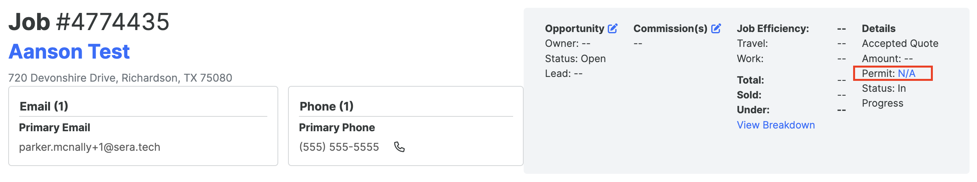Select the Phone (1) card header
Viewport: 977px width, 182px height.
pos(326,106)
